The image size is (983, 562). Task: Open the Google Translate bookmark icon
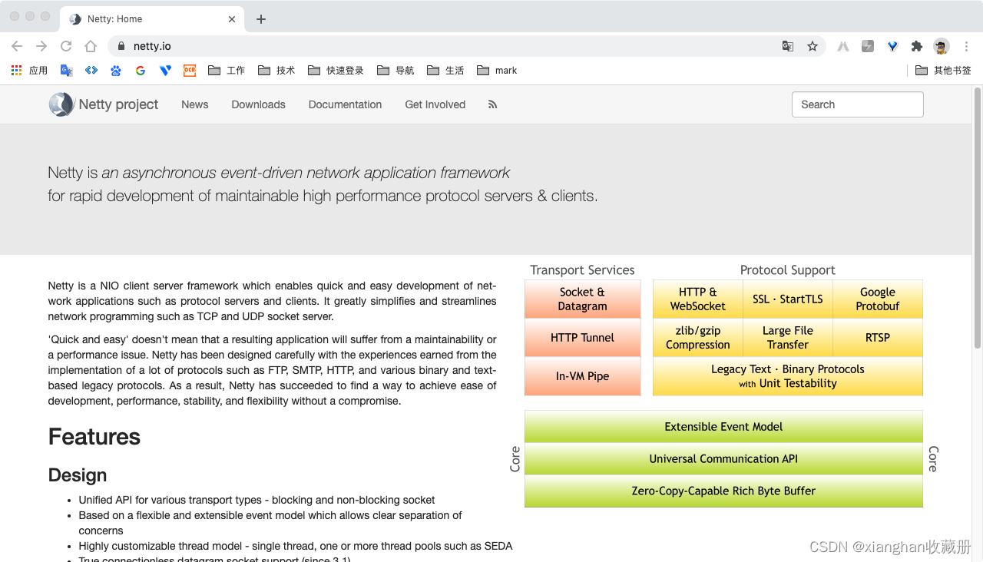point(67,70)
